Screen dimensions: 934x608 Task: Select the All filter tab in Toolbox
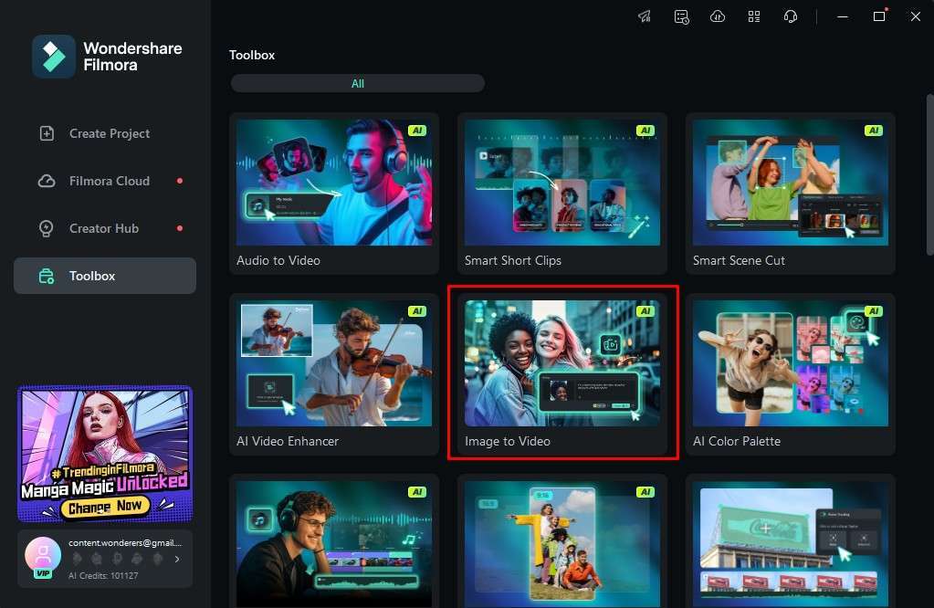tap(357, 83)
